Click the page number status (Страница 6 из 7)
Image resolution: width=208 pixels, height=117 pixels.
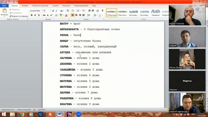tap(8, 110)
